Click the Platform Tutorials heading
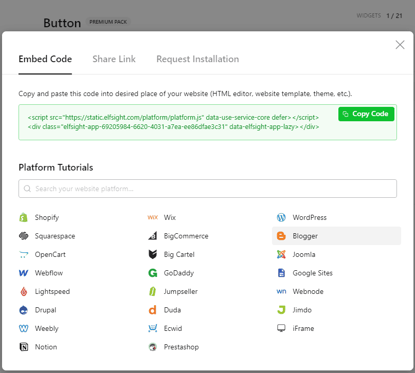 coord(56,167)
